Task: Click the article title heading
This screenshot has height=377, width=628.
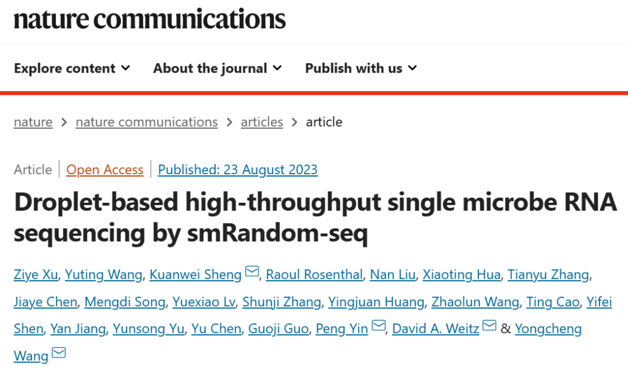Action: pos(314,218)
